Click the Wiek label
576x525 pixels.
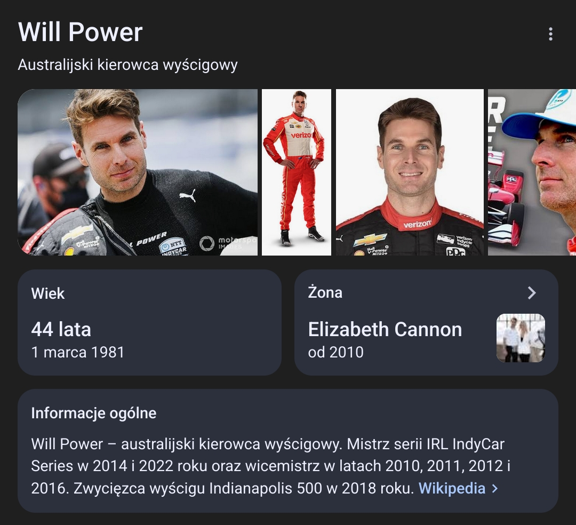point(48,293)
